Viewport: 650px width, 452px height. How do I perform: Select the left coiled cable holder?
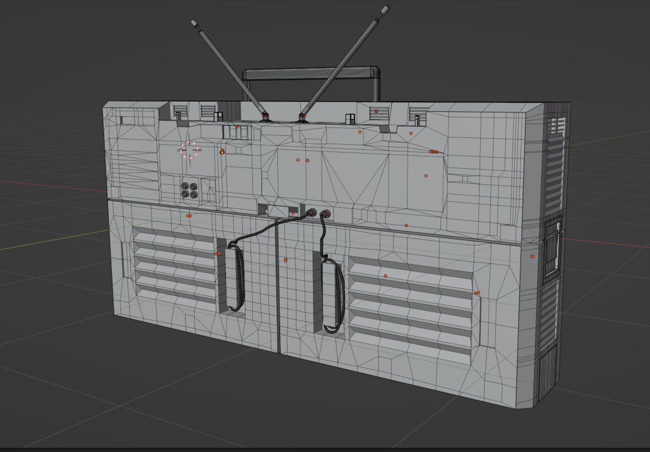pos(235,277)
